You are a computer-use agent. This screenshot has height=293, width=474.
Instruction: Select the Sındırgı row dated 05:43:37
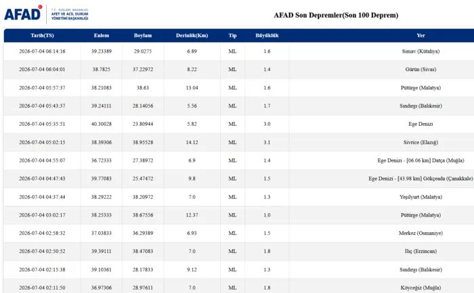tap(239, 106)
